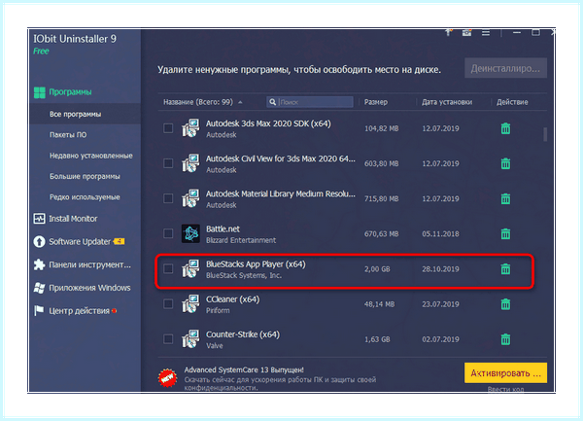Click the puzzle-piece toolbars icon
The image size is (583, 421).
(x=39, y=264)
